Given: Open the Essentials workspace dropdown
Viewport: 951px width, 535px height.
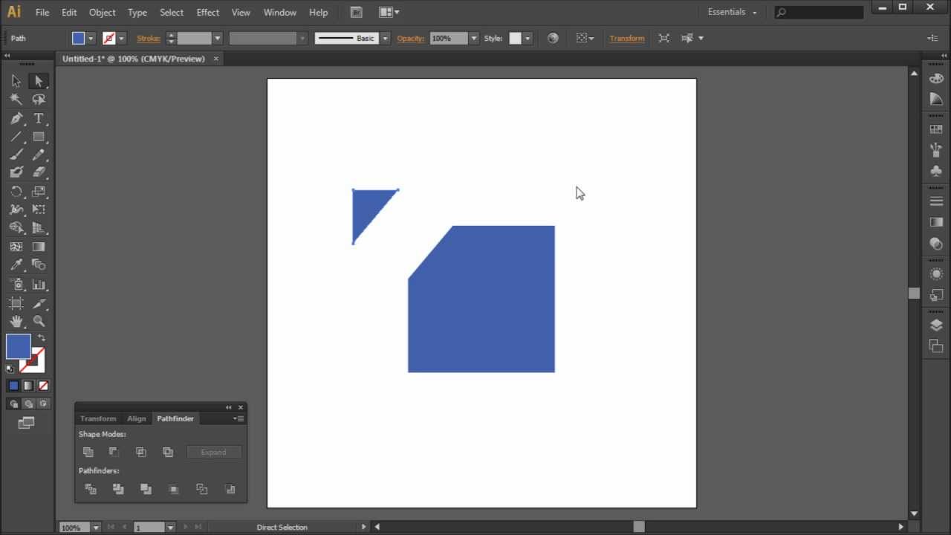Looking at the screenshot, I should pyautogui.click(x=732, y=12).
